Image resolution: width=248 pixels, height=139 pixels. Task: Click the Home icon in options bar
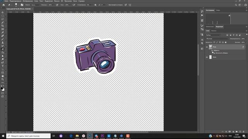click(x=3, y=5)
